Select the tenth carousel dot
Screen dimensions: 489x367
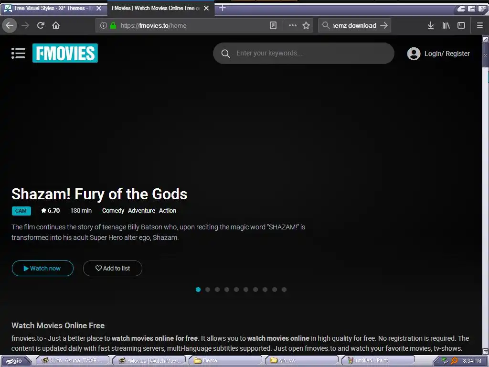pos(284,290)
